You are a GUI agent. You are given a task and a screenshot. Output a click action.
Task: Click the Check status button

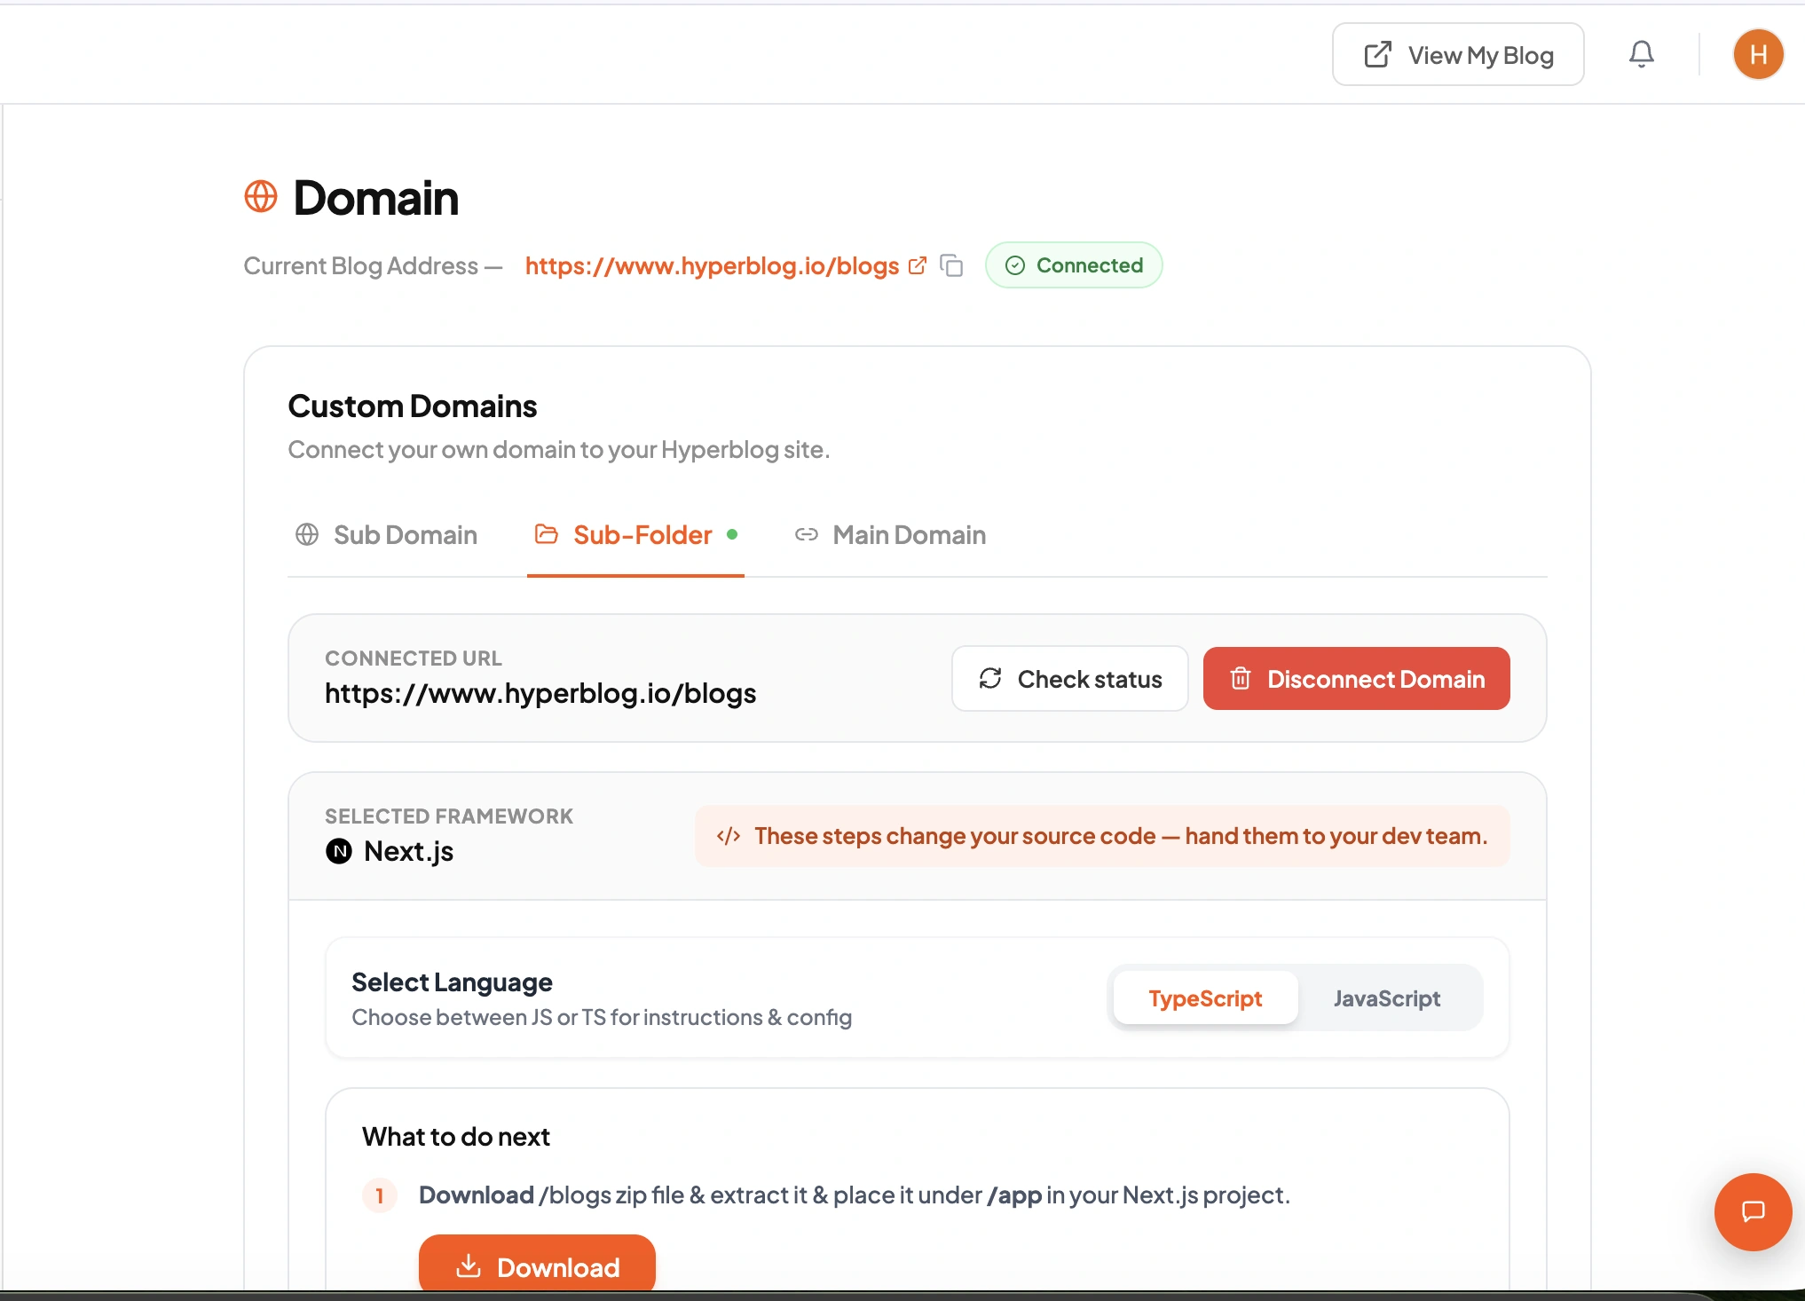(x=1069, y=679)
